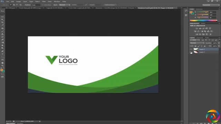Viewport: 221px width, 124px height.
Task: Add a Hue/Saturation adjustment
Action: pyautogui.click(x=195, y=31)
